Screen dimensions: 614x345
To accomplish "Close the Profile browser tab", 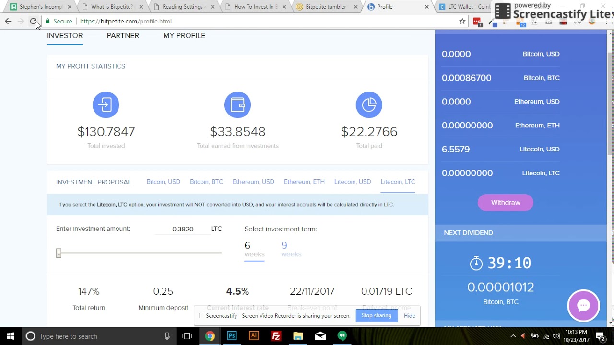I will (x=427, y=7).
